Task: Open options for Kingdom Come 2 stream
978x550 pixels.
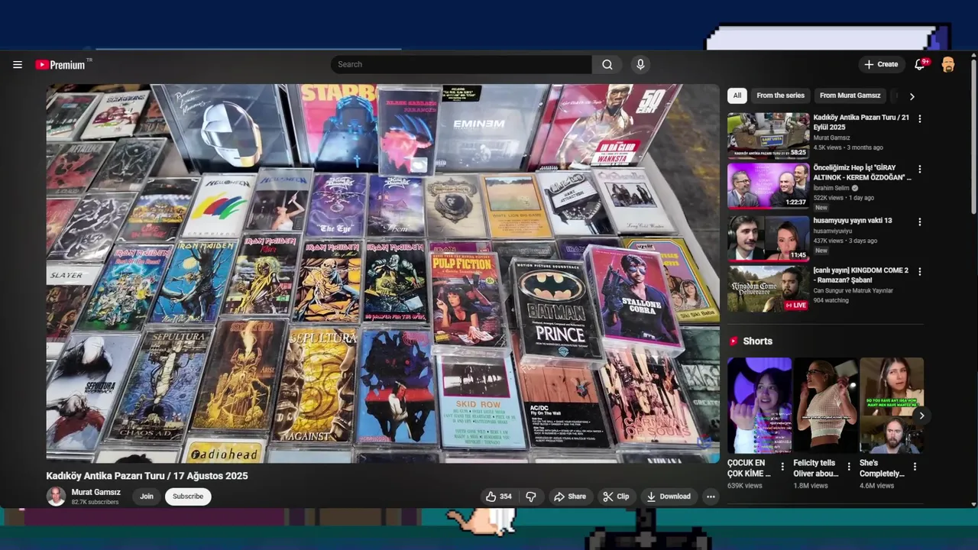Action: click(x=919, y=272)
